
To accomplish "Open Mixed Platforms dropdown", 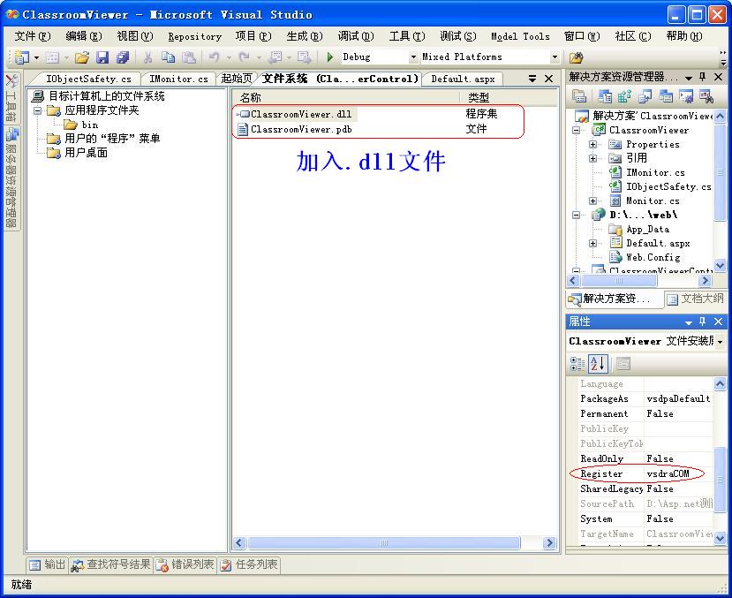I will tap(555, 57).
